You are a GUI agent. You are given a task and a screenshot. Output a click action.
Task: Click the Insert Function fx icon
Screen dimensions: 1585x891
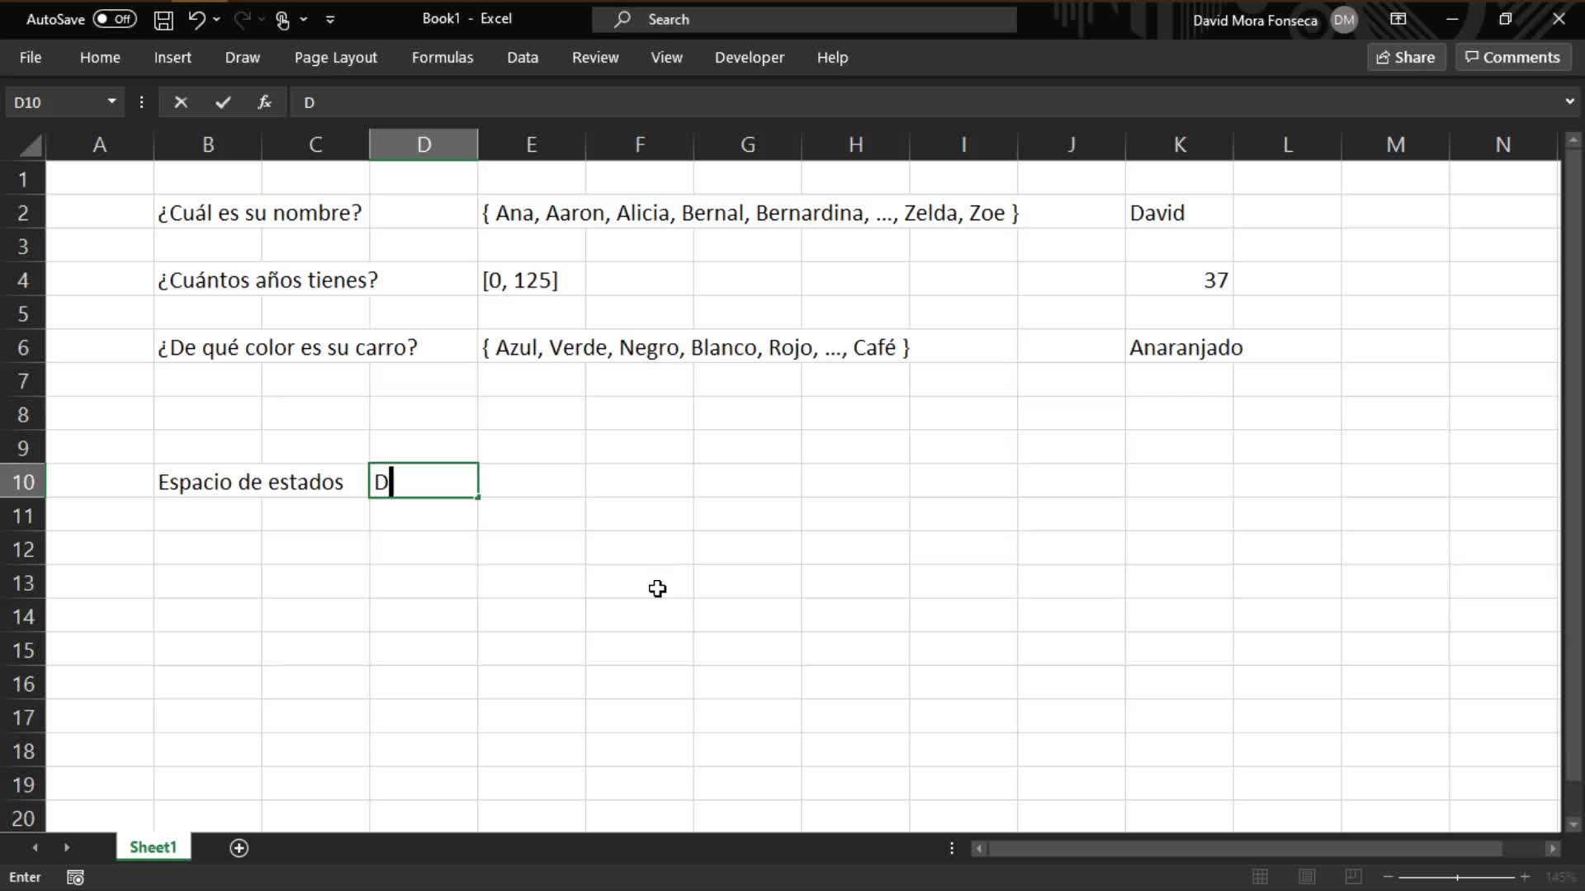pos(264,102)
